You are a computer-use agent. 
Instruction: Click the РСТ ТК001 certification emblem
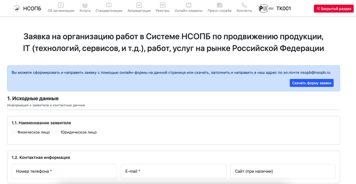266,9
